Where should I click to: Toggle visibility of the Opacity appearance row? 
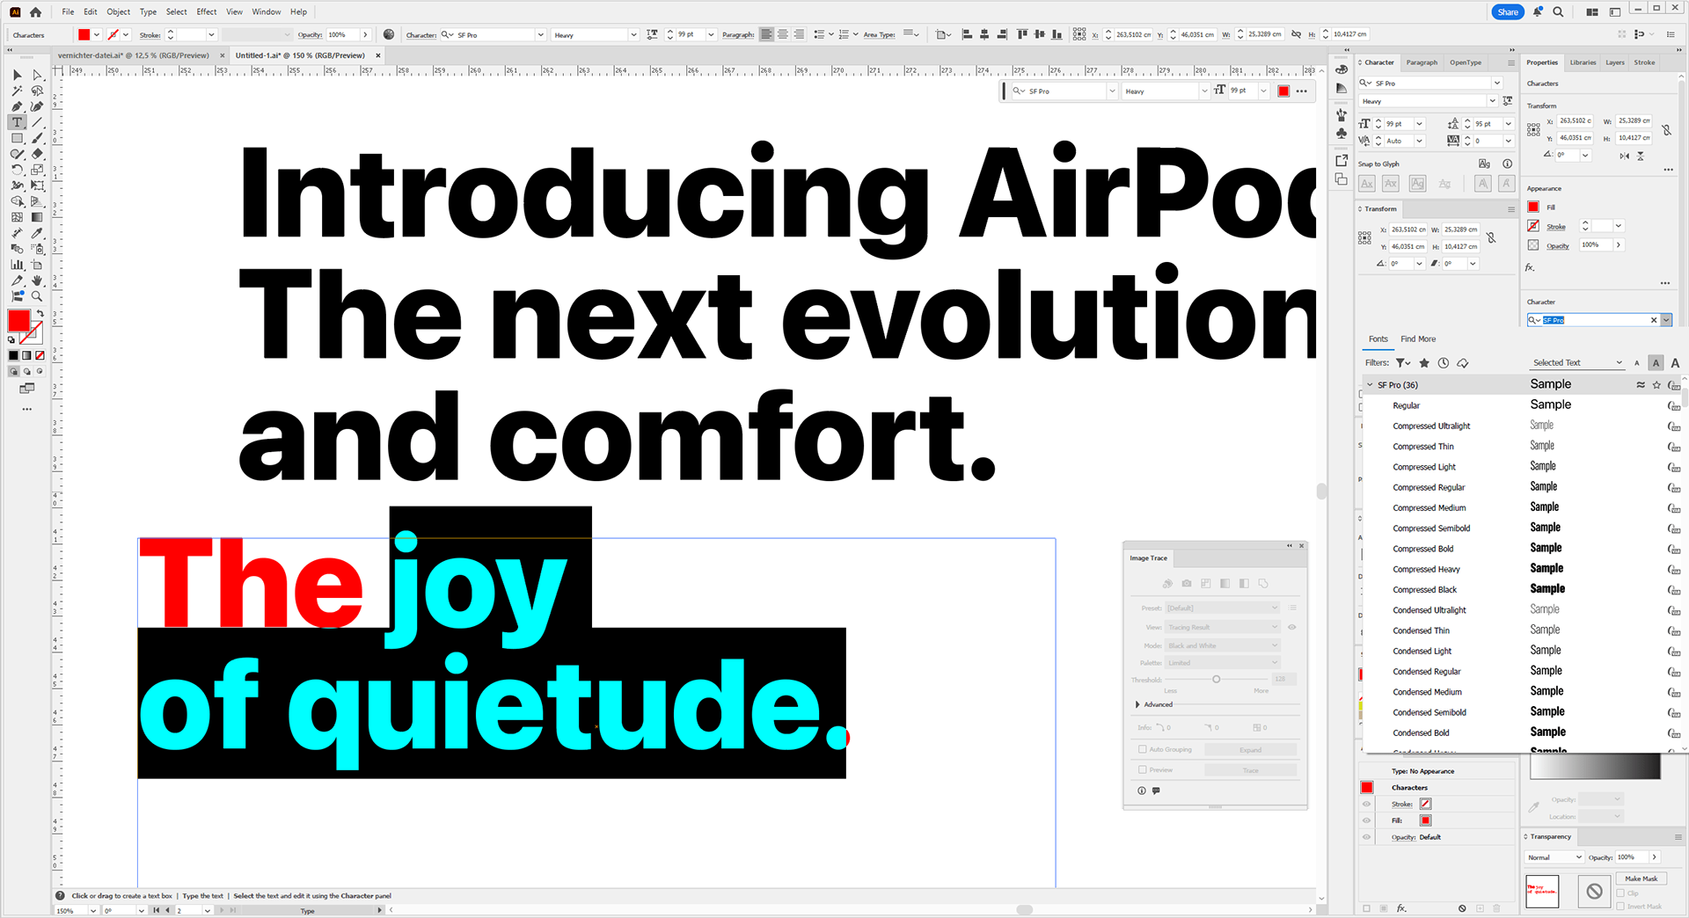click(1366, 837)
